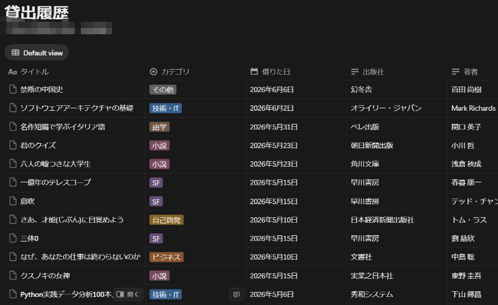The width and height of the screenshot is (498, 305).
Task: Select the 小説 tag for 君のクイズ
Action: (x=159, y=146)
